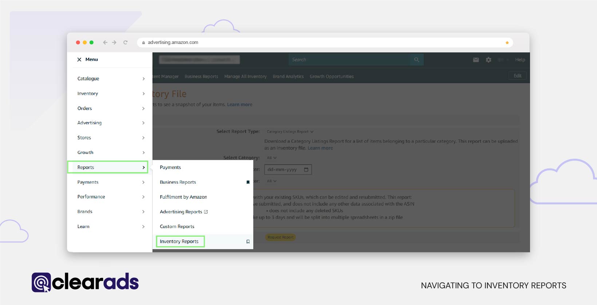
Task: Click the bookmark star in the address bar
Action: pyautogui.click(x=507, y=42)
